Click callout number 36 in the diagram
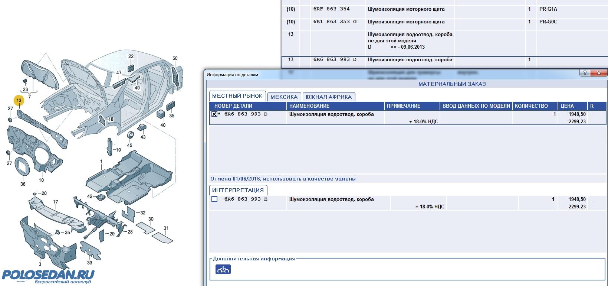 [23, 184]
